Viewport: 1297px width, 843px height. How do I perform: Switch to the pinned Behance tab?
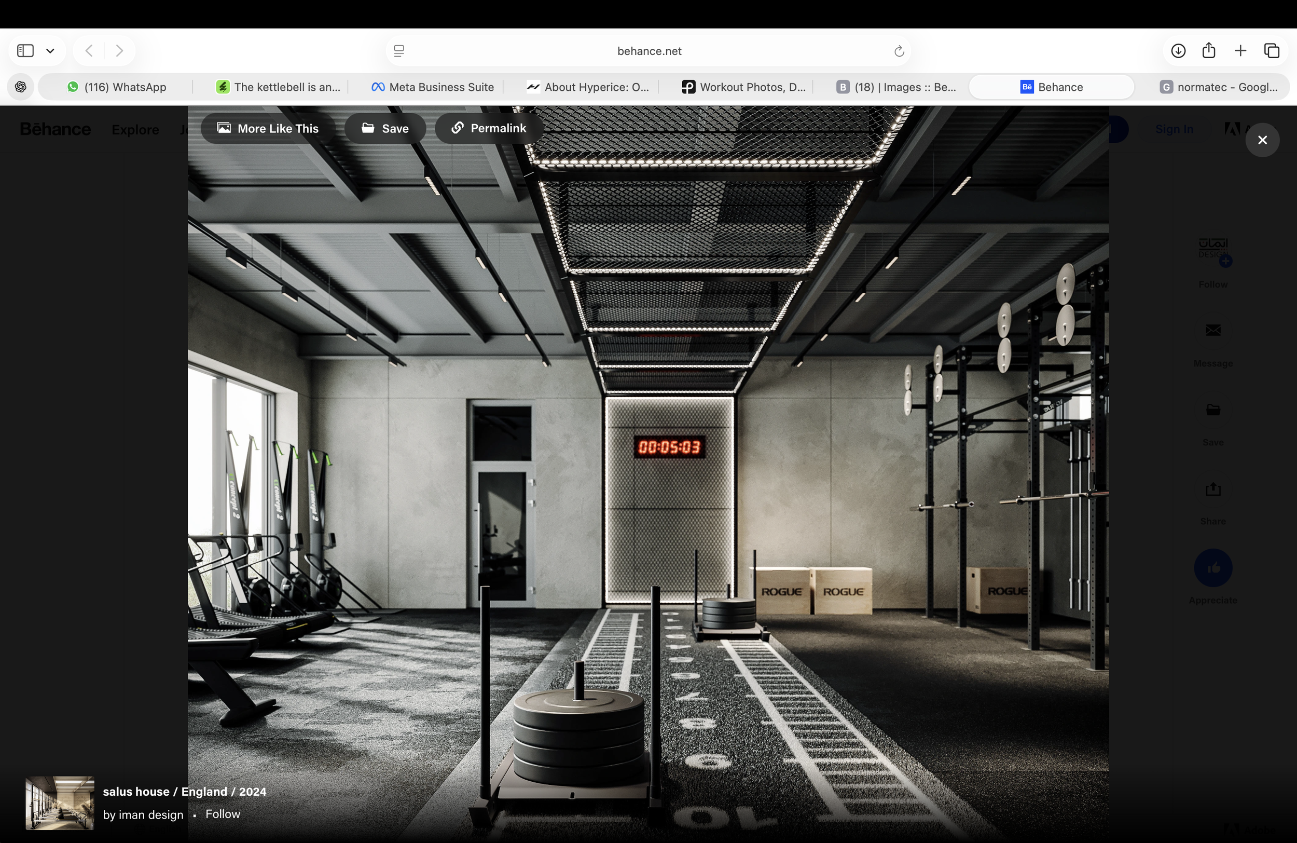click(1052, 87)
